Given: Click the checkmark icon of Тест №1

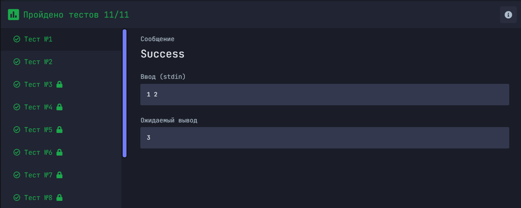Looking at the screenshot, I should [17, 39].
